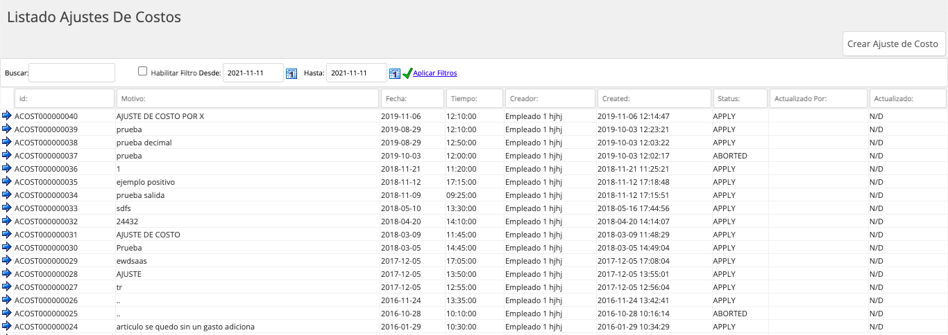Open the Hasta date calendar icon
Viewport: 948px width, 335px height.
395,73
